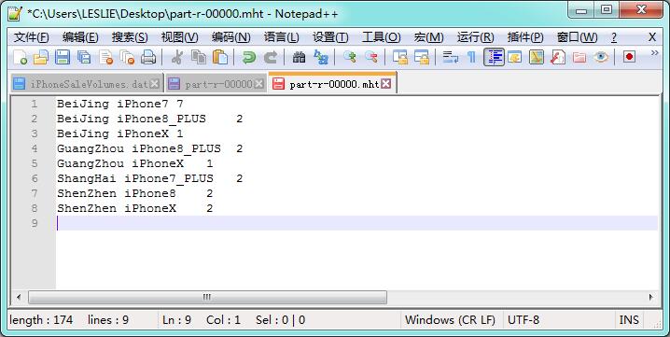Screen dimensions: 670x337
Task: Click the Copy toolbar icon
Action: (198, 57)
